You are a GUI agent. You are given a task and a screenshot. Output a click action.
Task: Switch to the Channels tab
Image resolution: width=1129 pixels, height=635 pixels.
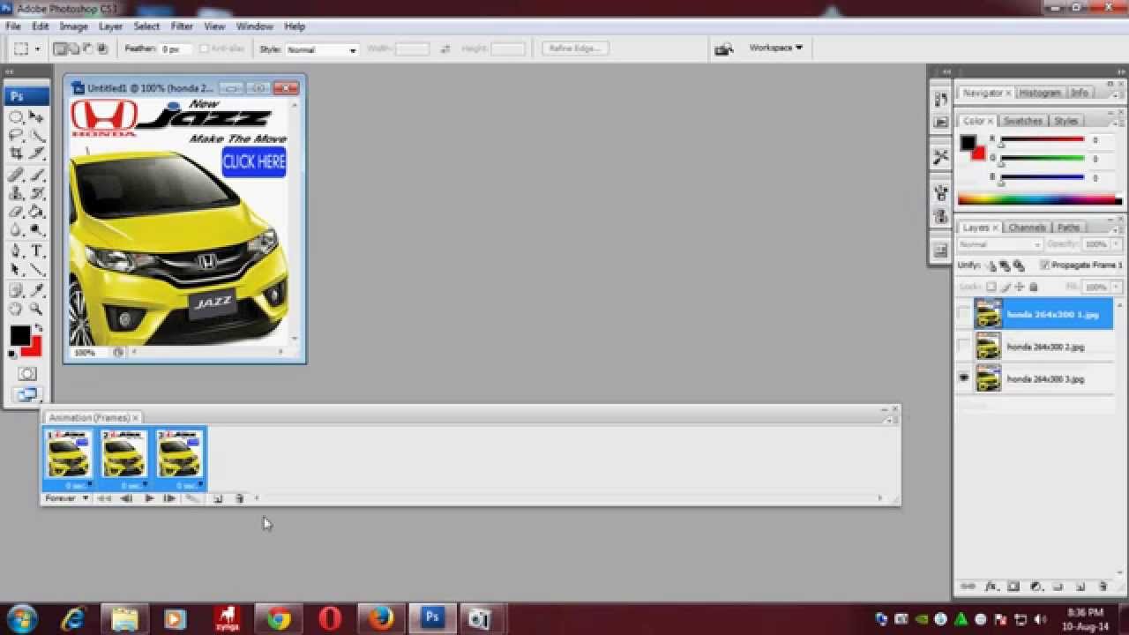[1027, 228]
